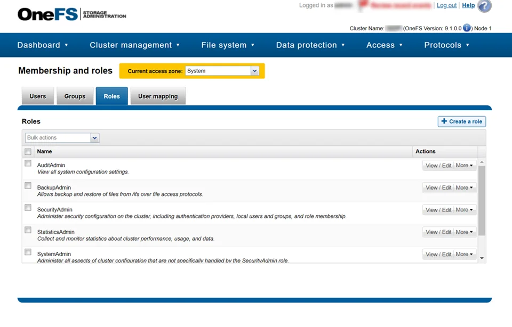This screenshot has height=327, width=512.
Task: Open More menu for SecurityAdmin
Action: click(x=465, y=210)
